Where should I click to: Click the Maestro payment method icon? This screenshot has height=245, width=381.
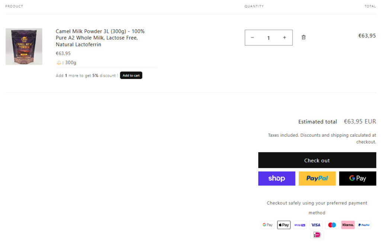(332, 225)
